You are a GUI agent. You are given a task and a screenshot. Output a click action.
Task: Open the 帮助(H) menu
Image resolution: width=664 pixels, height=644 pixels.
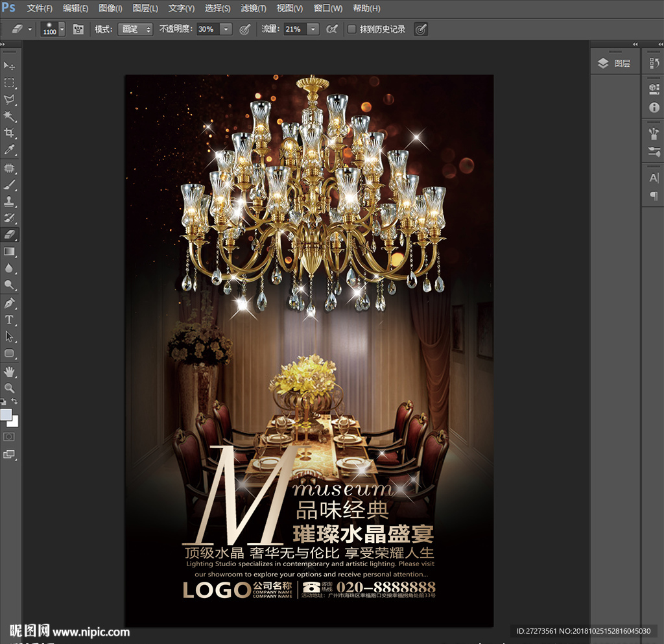tap(366, 8)
